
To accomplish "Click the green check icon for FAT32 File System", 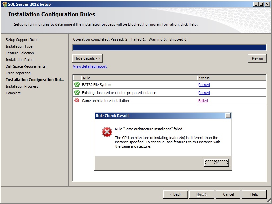I will [x=77, y=84].
